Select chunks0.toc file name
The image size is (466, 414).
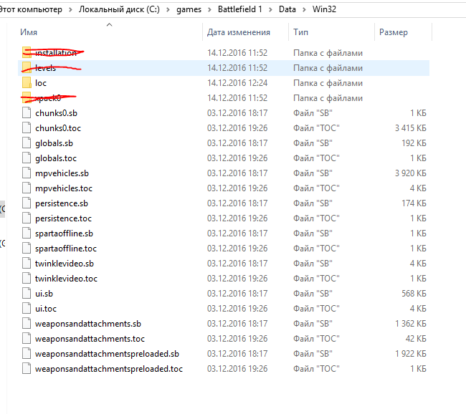tap(58, 128)
